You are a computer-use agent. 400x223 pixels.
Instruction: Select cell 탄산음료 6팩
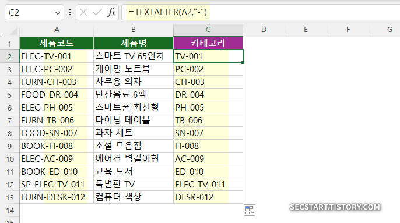click(x=134, y=95)
